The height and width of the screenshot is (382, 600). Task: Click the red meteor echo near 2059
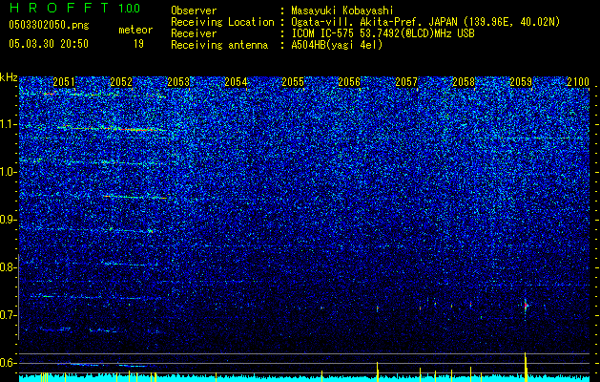[526, 306]
